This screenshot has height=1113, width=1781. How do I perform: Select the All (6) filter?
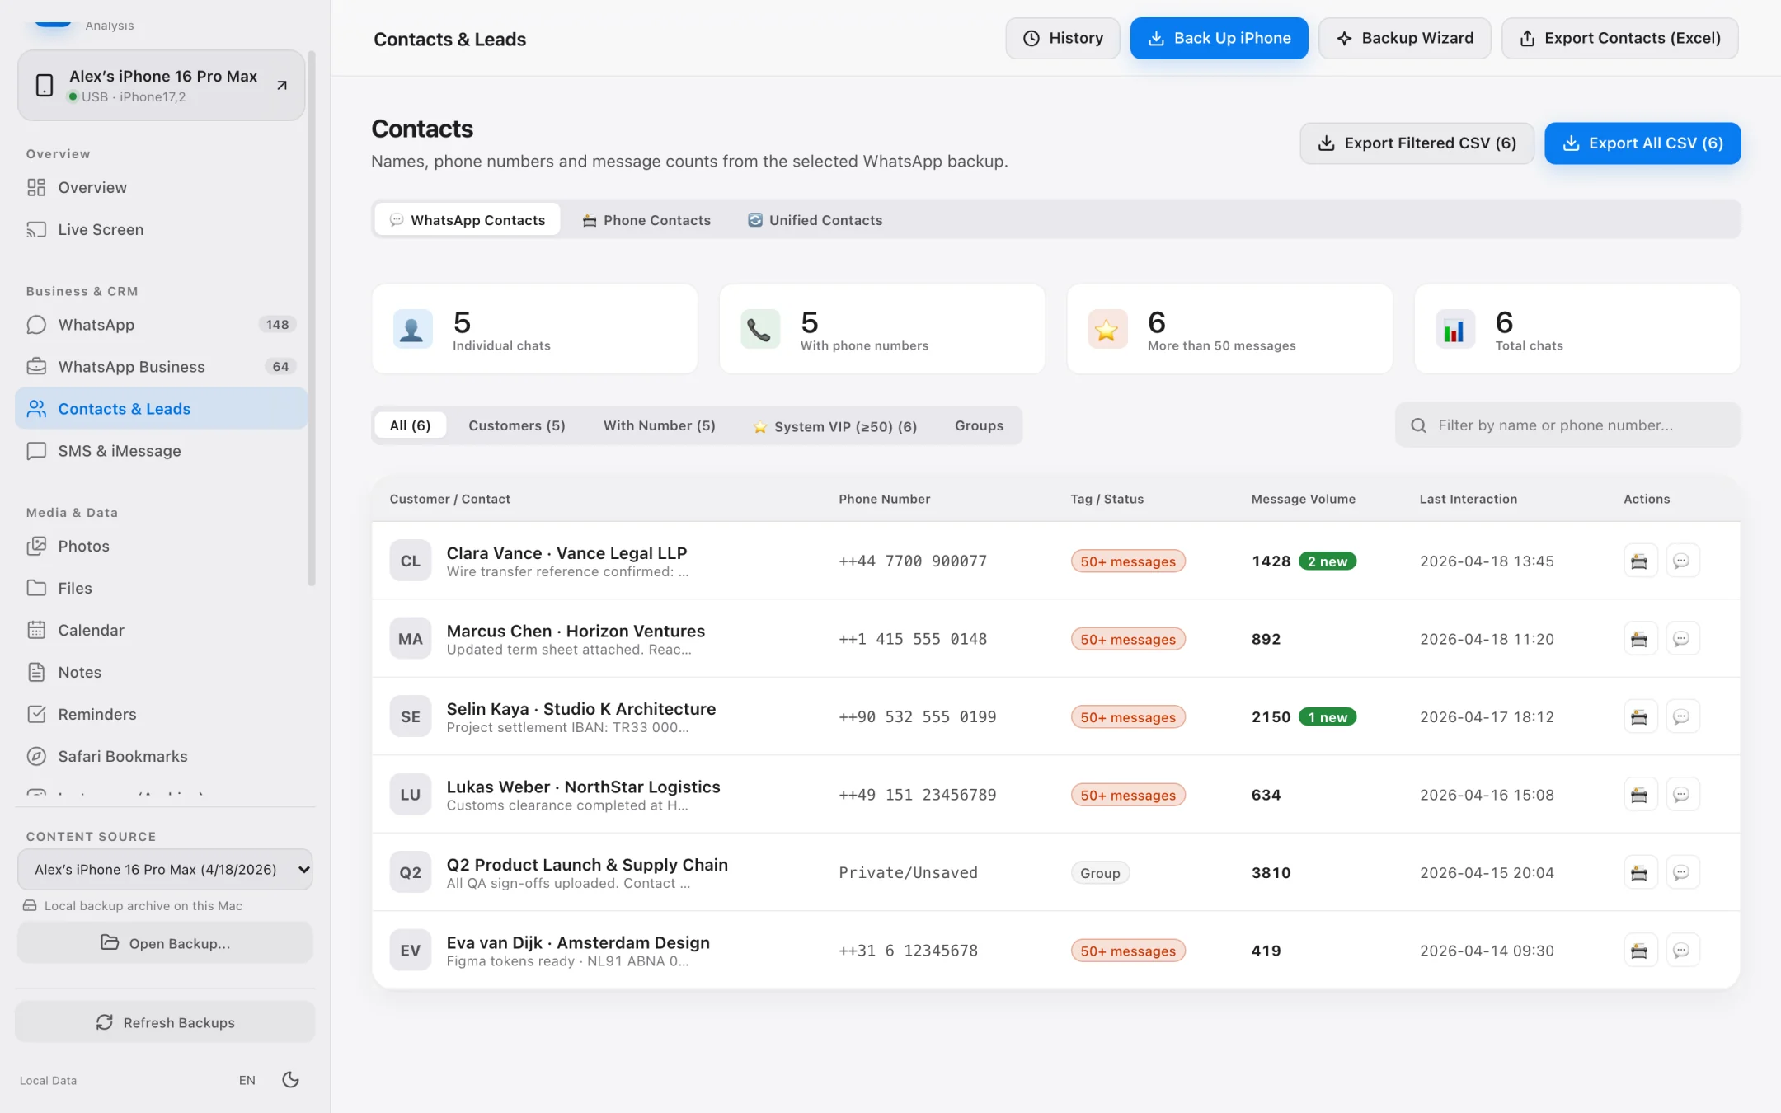click(x=410, y=425)
